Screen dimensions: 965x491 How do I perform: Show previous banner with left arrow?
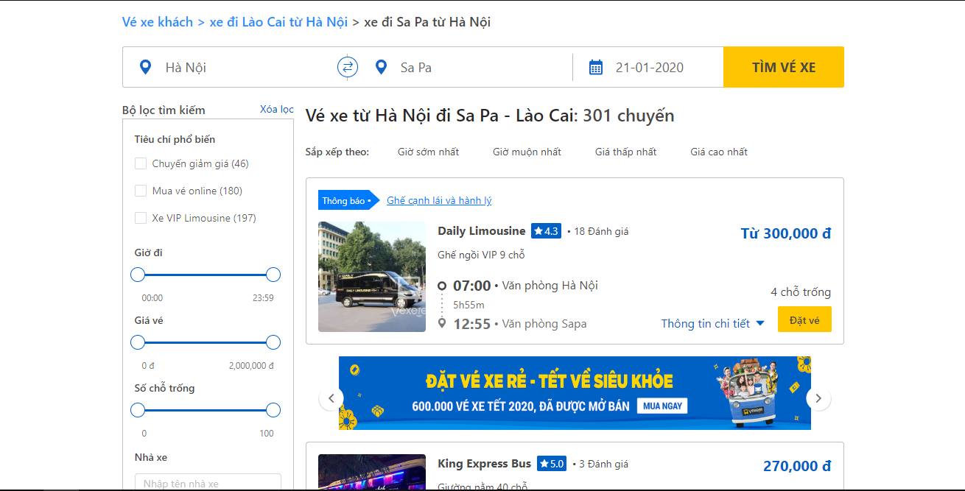click(x=331, y=398)
